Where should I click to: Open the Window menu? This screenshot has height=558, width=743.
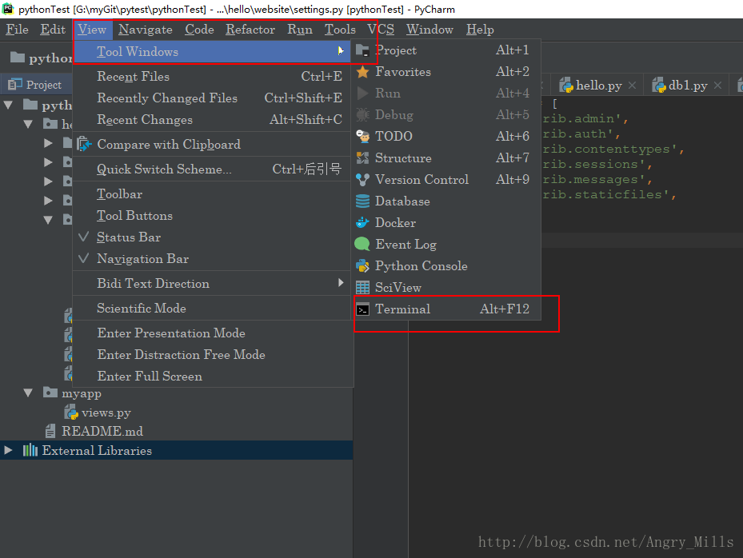[x=429, y=30]
